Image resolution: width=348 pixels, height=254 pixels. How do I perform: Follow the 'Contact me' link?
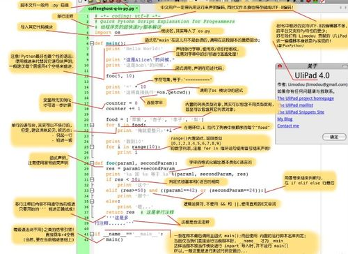288,126
